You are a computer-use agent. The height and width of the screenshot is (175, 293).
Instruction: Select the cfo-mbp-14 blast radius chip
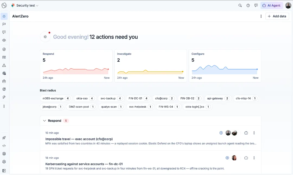click(246, 98)
